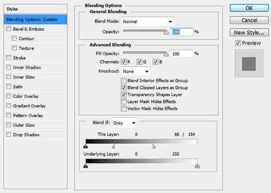Click Underlying Layer black point slider
Screen dimensions: 271x193
tap(85, 166)
